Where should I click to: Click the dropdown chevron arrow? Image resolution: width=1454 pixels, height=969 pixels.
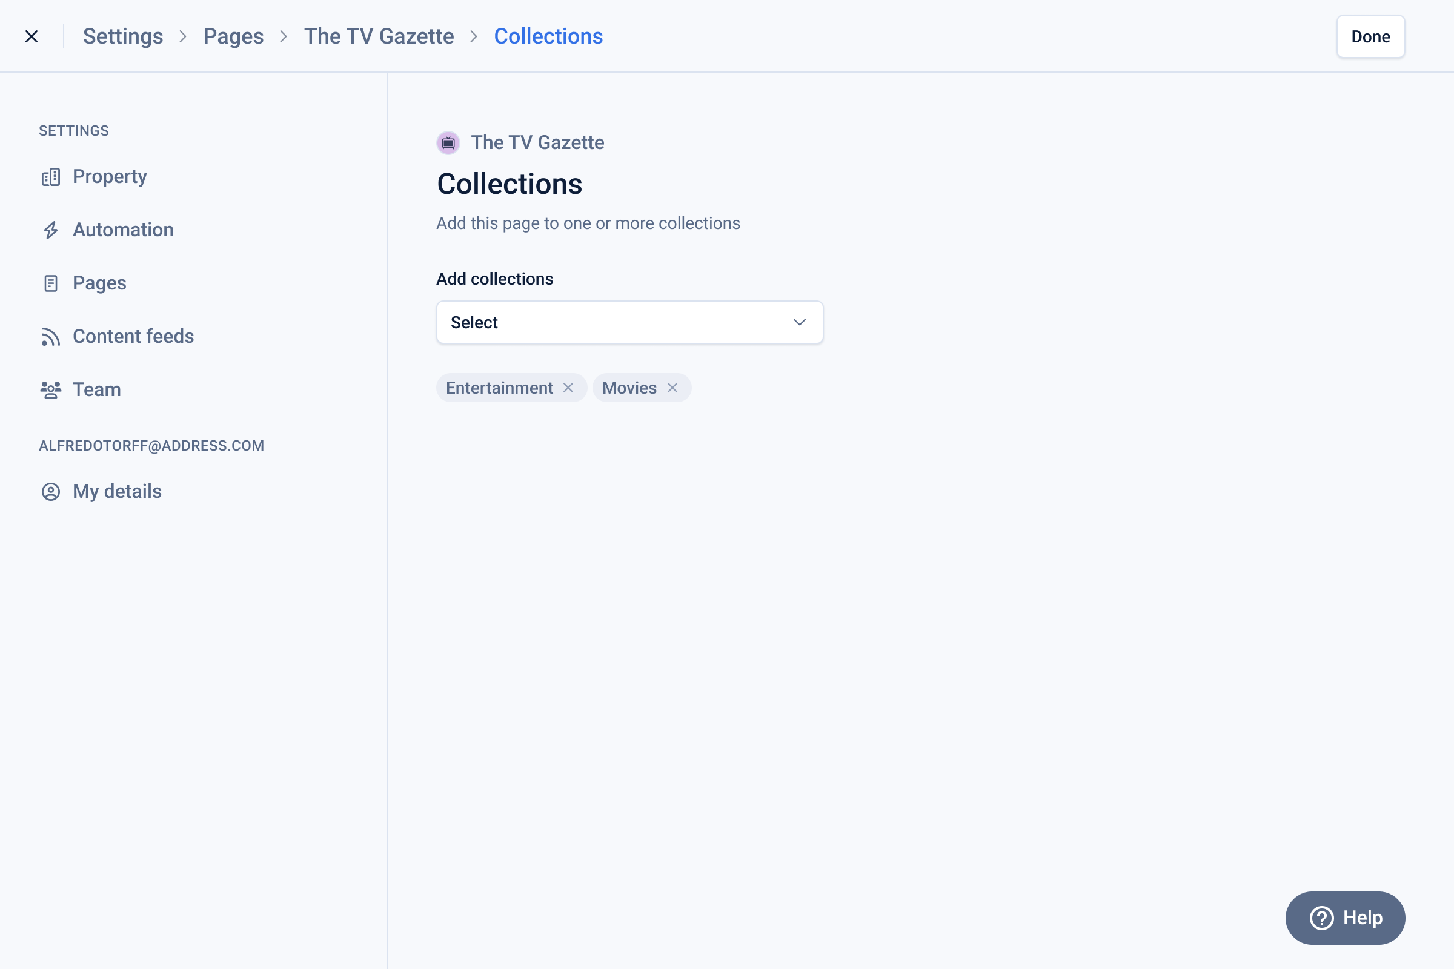[x=799, y=323]
